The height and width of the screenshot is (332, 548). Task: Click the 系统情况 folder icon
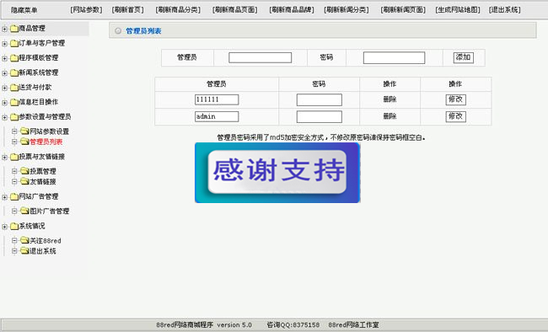[x=14, y=227]
